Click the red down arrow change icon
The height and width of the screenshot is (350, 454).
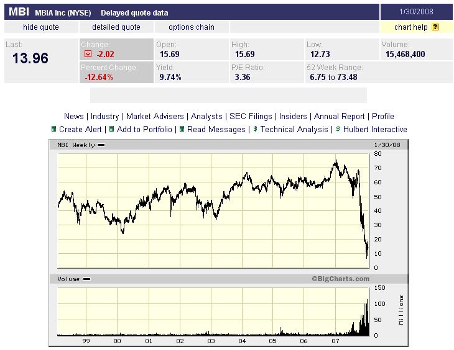coord(88,54)
